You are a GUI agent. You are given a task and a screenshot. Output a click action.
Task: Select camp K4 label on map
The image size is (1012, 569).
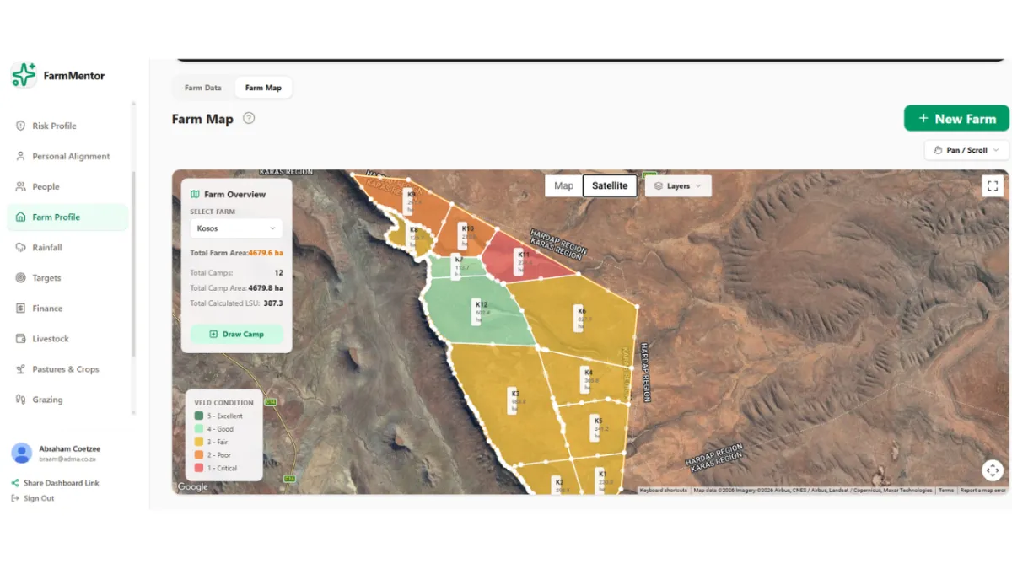click(x=588, y=379)
